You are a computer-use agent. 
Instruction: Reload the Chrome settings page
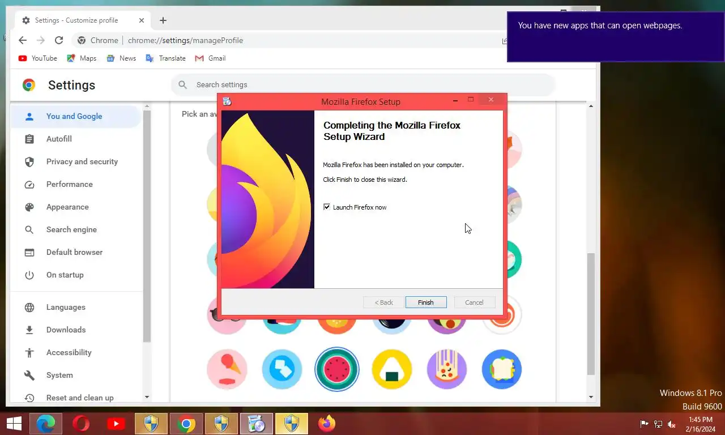[59, 40]
